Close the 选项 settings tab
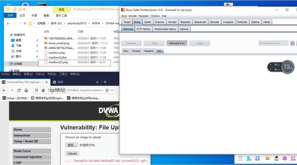Image resolution: width=297 pixels, height=165 pixels. [97, 82]
